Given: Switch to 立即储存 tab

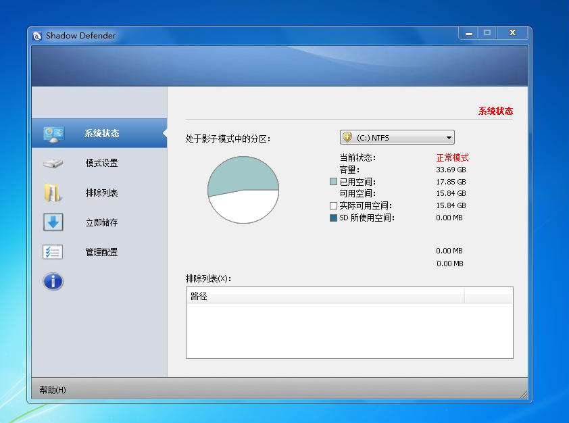Looking at the screenshot, I should click(102, 222).
